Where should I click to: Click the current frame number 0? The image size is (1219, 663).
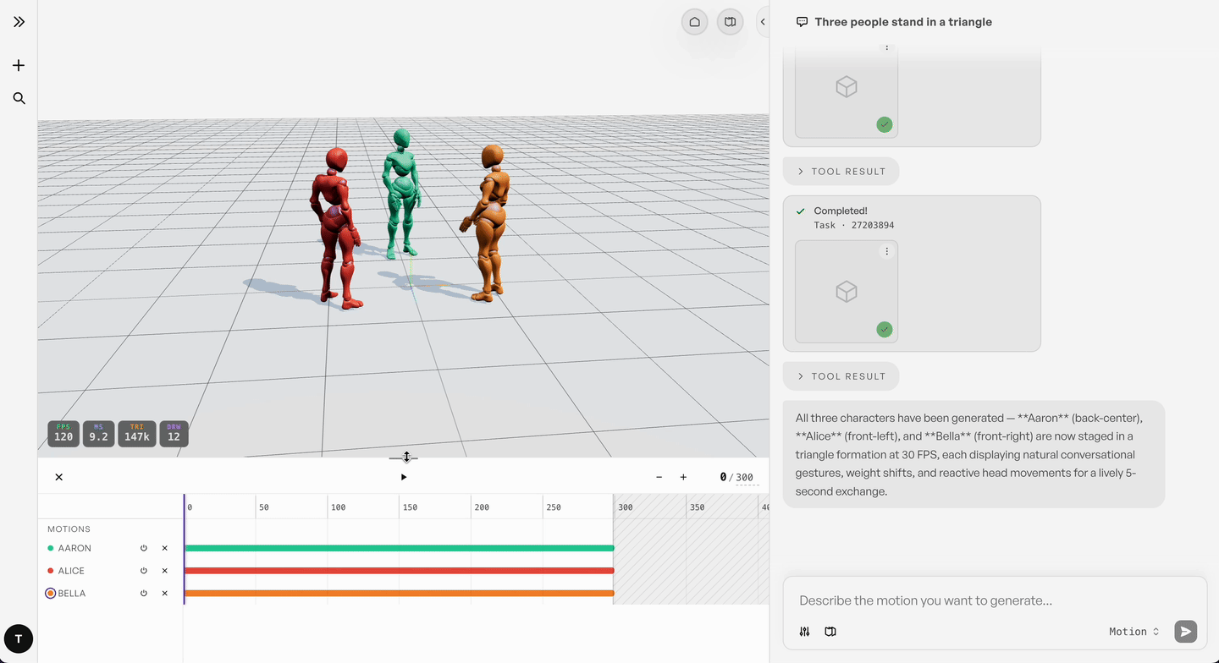coord(723,478)
